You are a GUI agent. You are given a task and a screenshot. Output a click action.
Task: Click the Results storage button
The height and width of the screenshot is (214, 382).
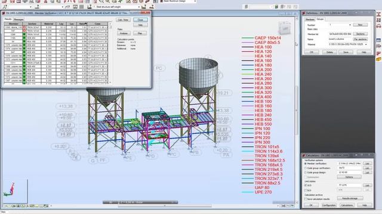(x=350, y=199)
